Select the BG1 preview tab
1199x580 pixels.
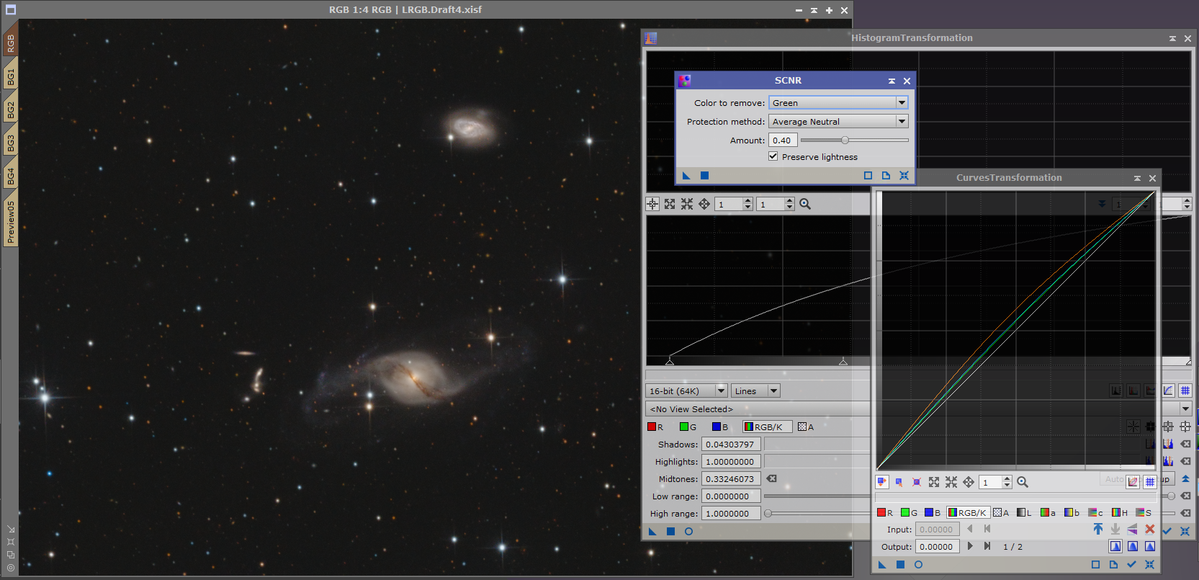coord(10,76)
